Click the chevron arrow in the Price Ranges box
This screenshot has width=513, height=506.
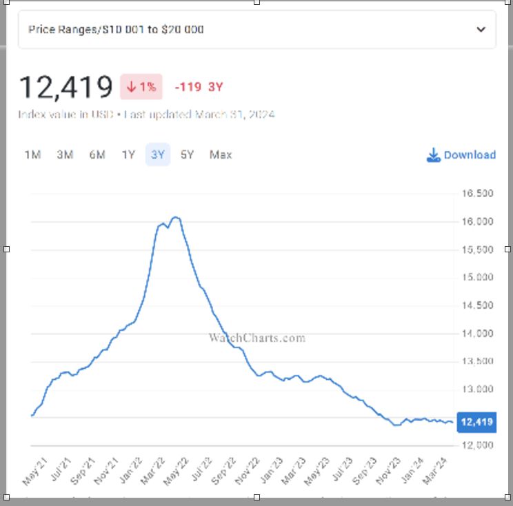(481, 30)
